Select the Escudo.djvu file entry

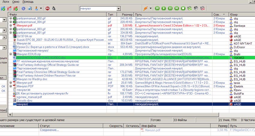point(24,100)
